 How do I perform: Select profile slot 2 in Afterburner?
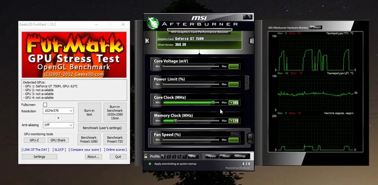[169, 156]
